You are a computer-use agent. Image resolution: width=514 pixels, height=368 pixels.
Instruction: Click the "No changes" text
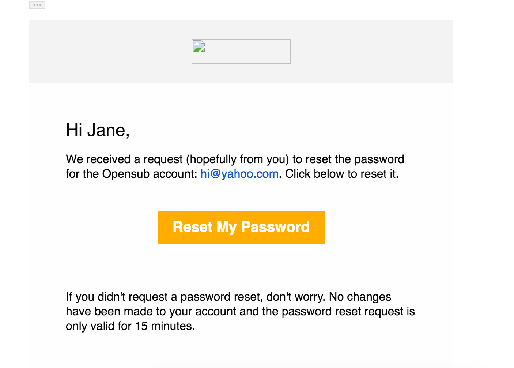[x=360, y=297]
